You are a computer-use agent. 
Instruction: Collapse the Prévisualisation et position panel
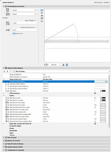point(4,6)
